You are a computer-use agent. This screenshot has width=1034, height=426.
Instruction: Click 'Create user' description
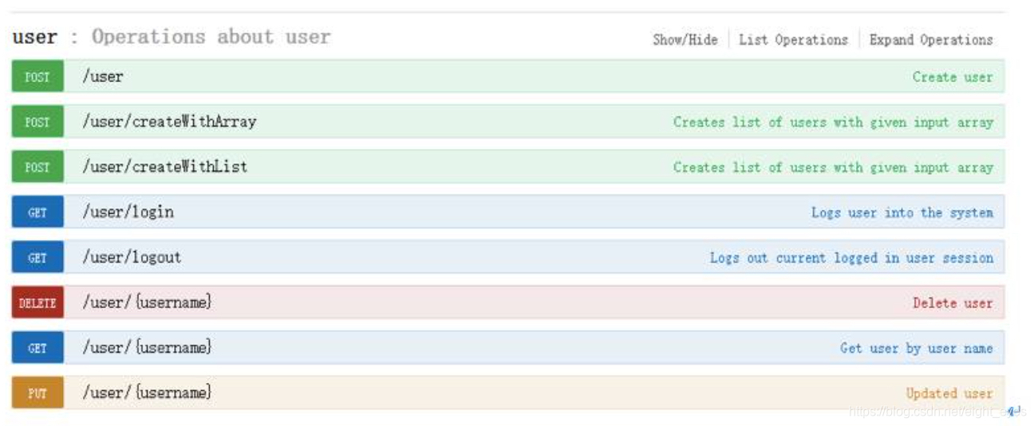coord(953,77)
